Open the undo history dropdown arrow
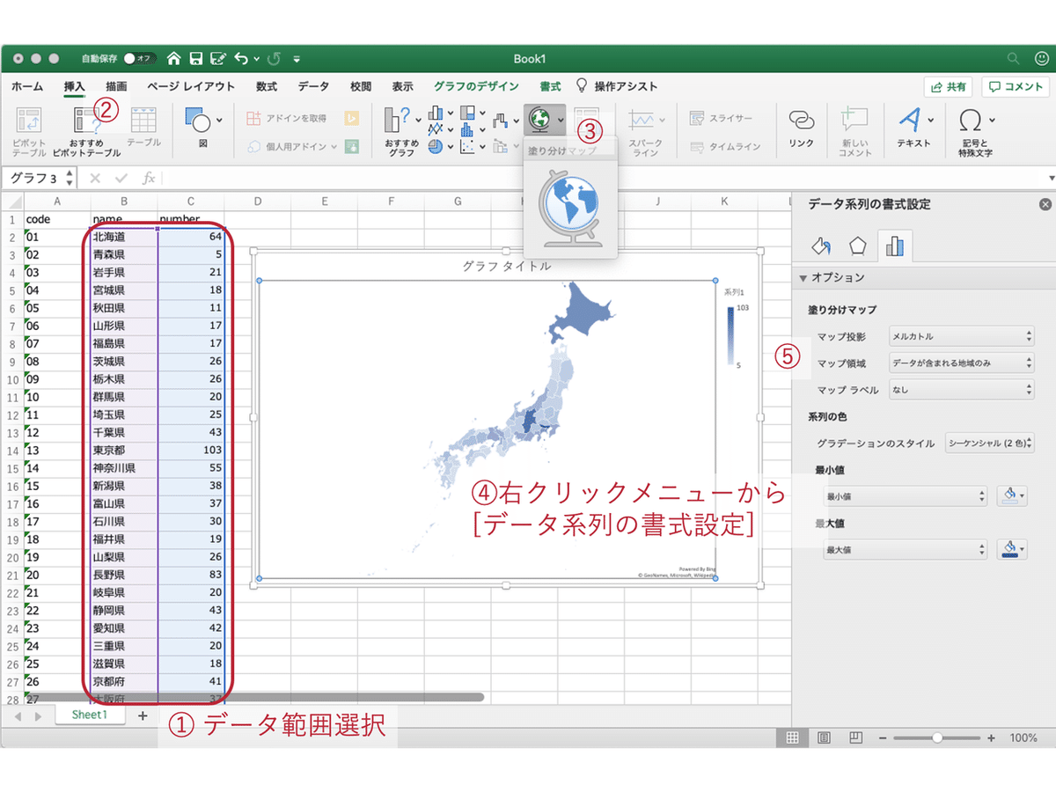The image size is (1056, 792). [257, 59]
